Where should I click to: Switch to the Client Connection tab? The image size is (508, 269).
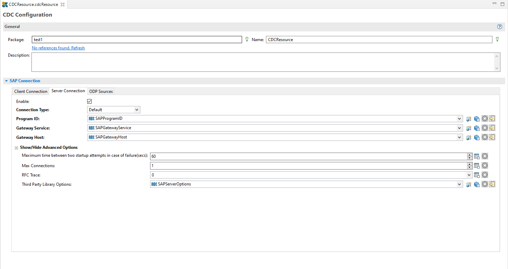[30, 92]
